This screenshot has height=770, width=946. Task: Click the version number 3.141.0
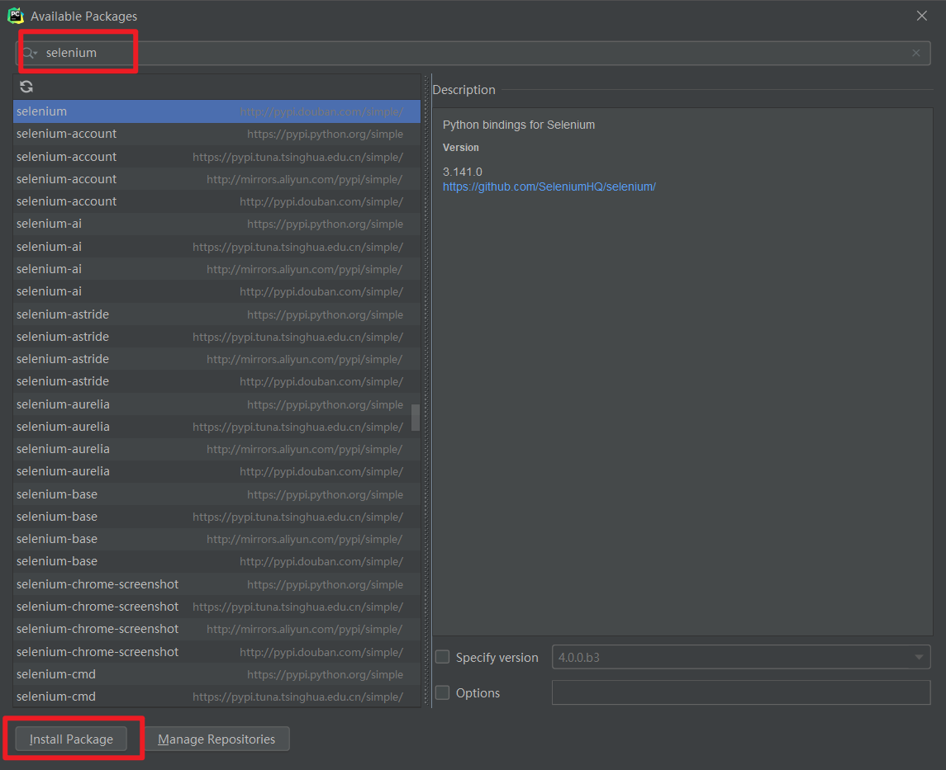[462, 172]
